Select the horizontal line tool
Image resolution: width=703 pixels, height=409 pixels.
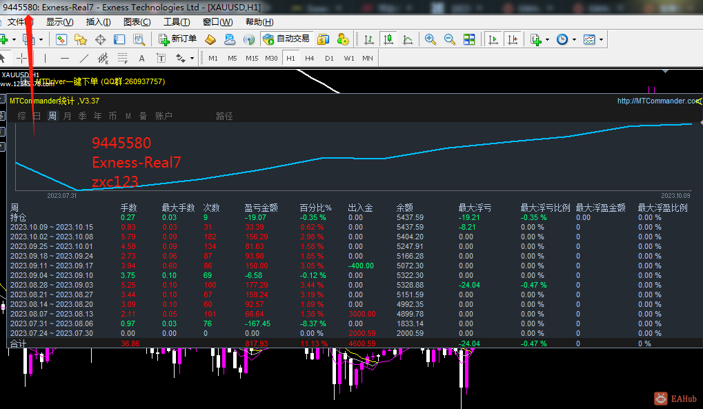tap(65, 58)
